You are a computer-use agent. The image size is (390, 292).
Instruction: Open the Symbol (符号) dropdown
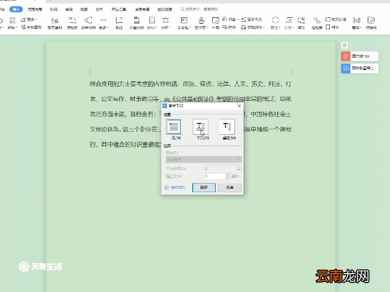tap(275, 23)
